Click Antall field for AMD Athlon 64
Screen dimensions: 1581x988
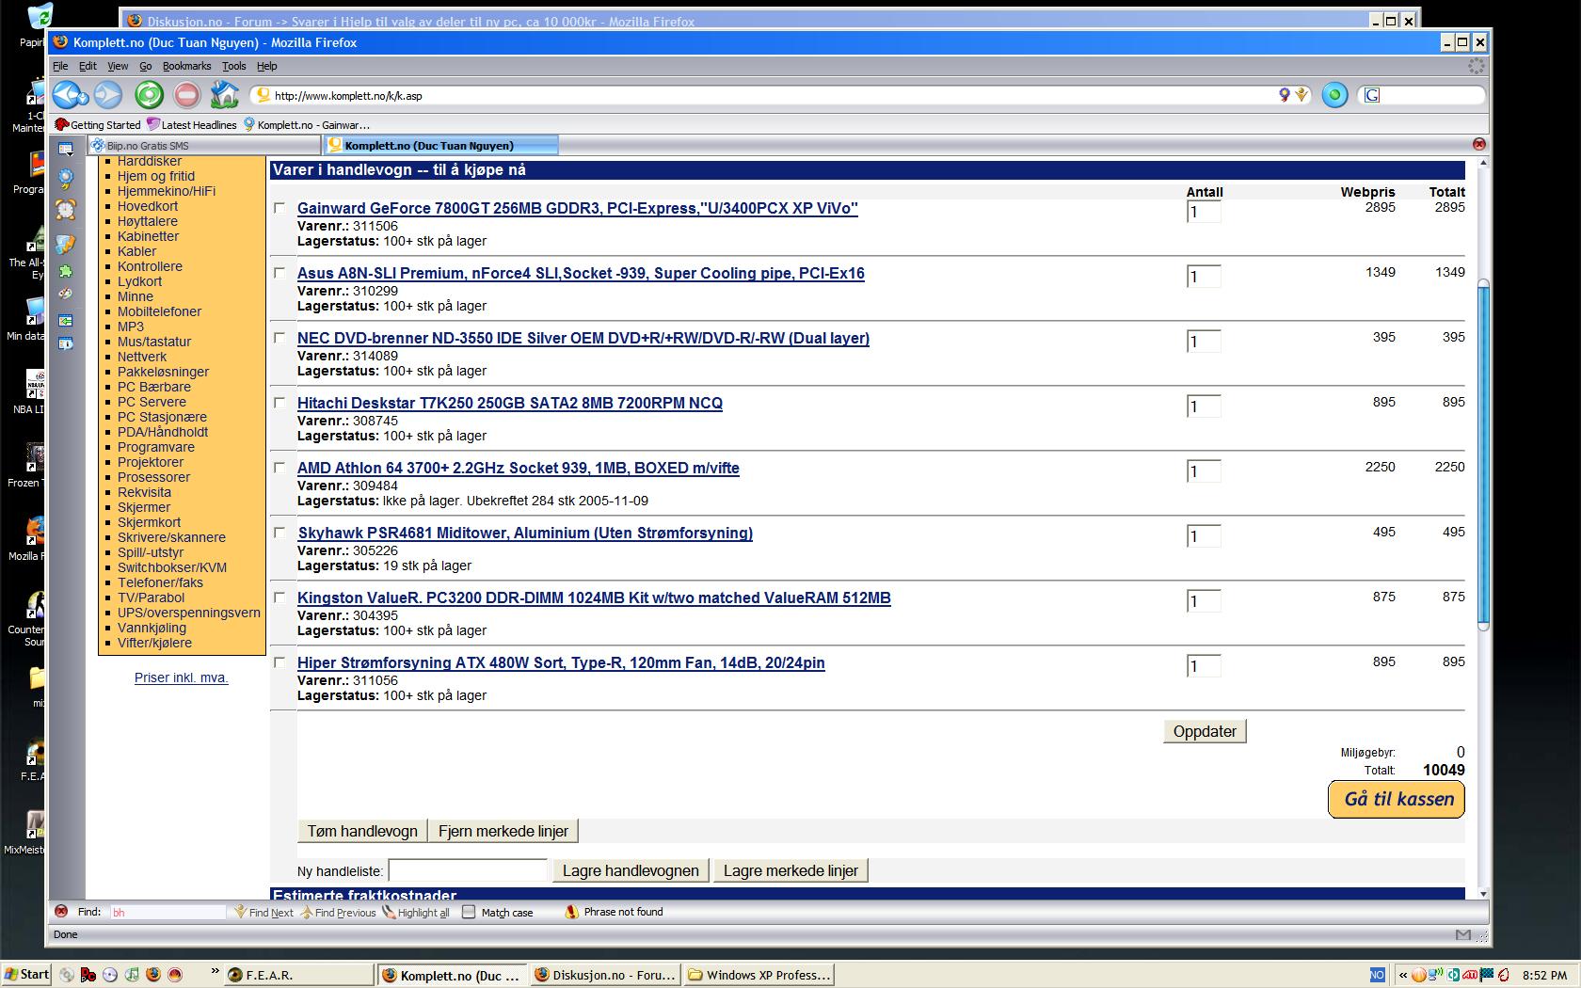click(1204, 471)
